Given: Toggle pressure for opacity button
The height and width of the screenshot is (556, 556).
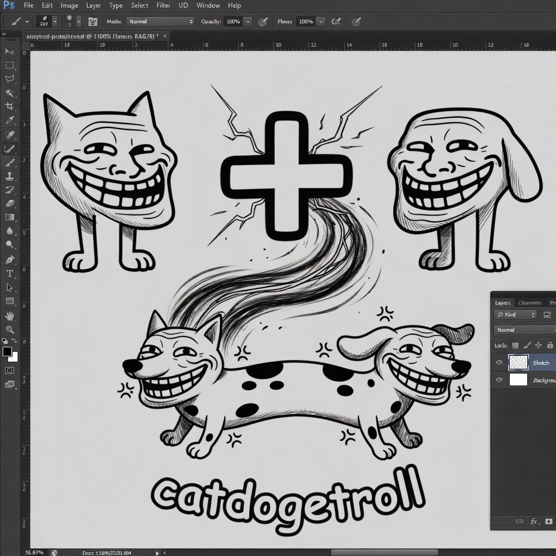Looking at the screenshot, I should click(262, 22).
